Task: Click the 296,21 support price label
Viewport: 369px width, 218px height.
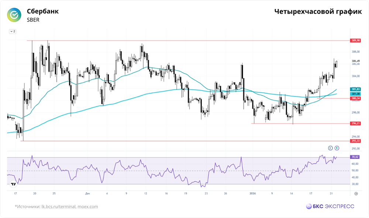Action: 356,123
